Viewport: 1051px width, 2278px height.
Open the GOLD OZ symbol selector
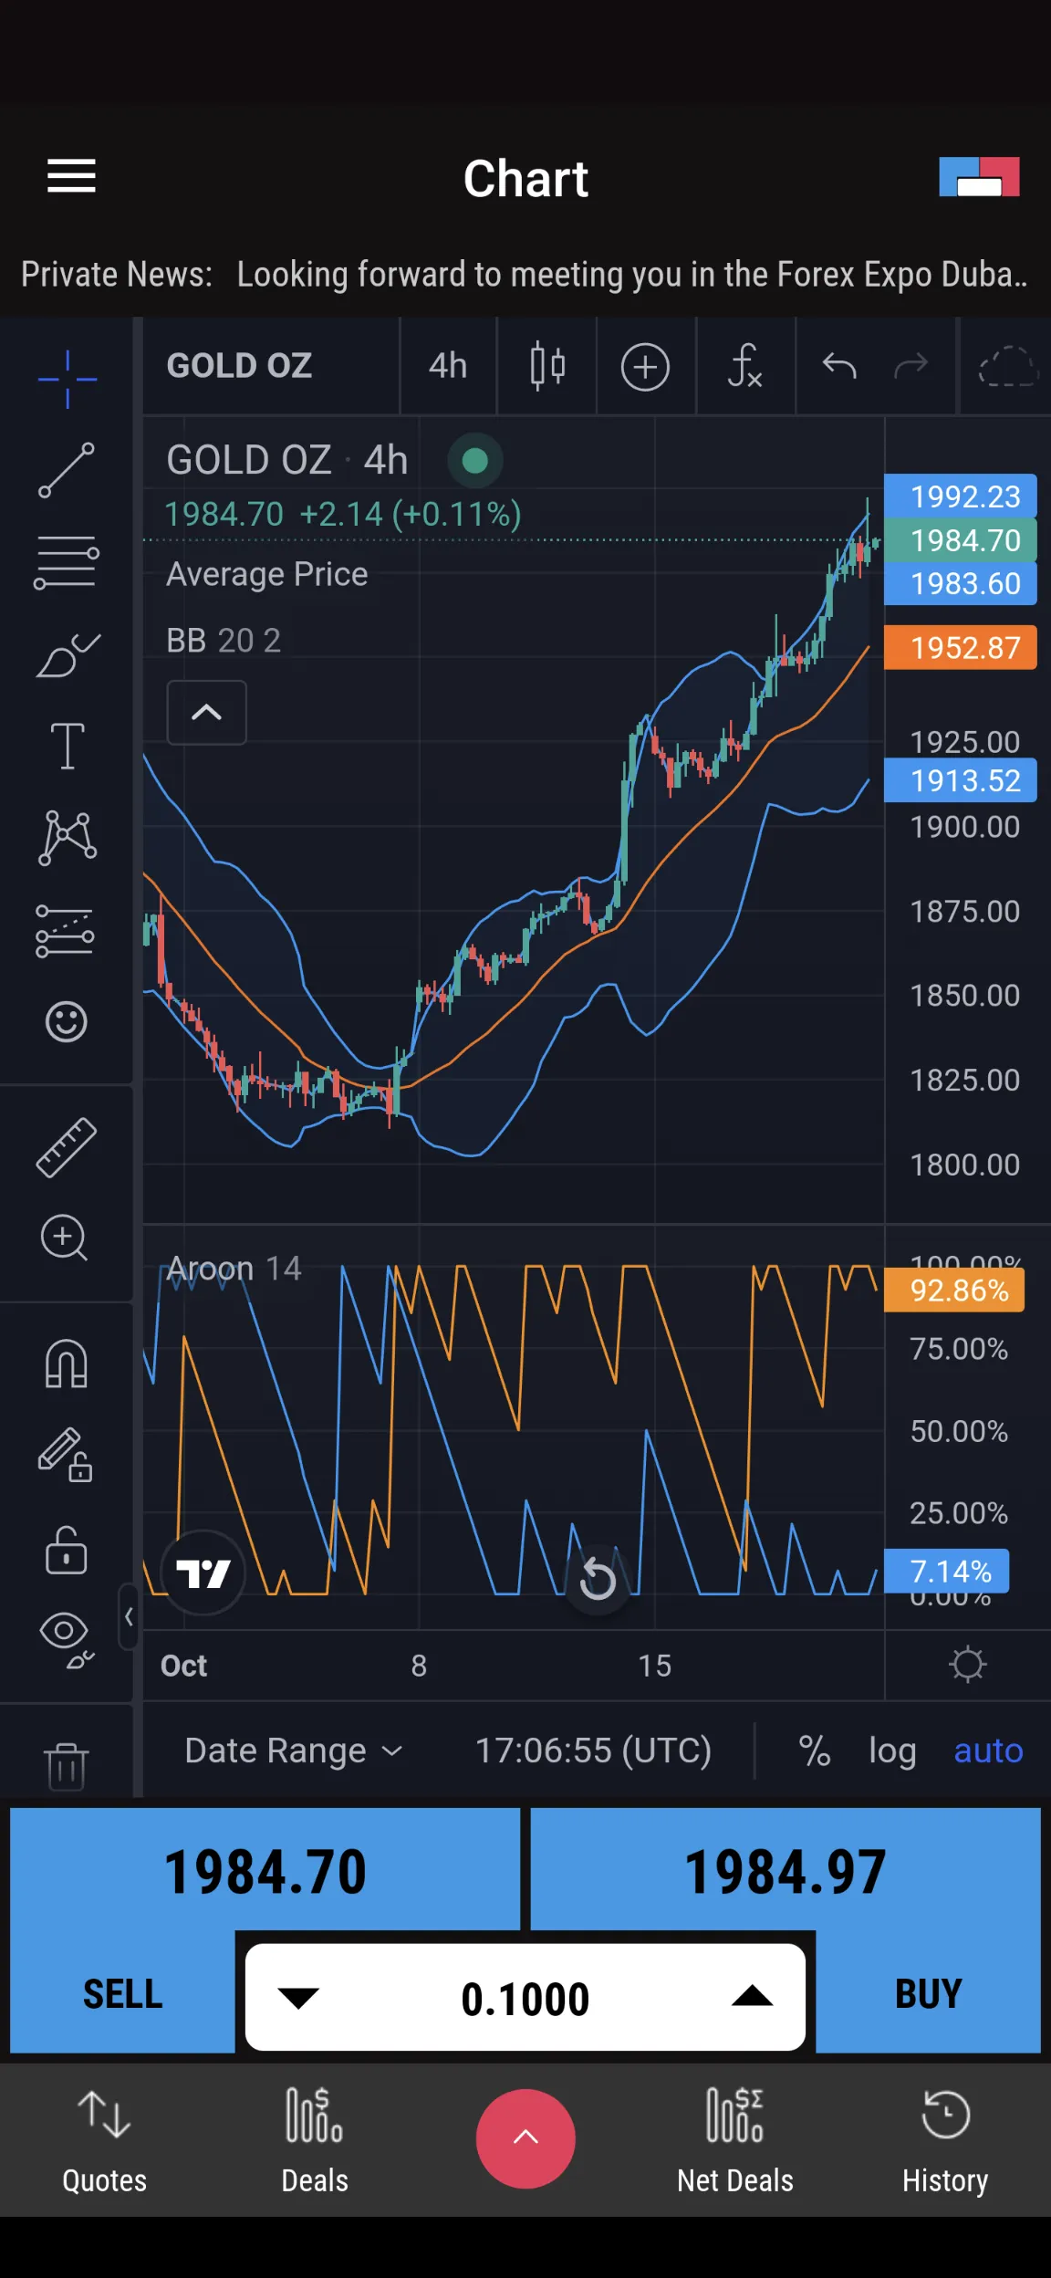pos(240,366)
